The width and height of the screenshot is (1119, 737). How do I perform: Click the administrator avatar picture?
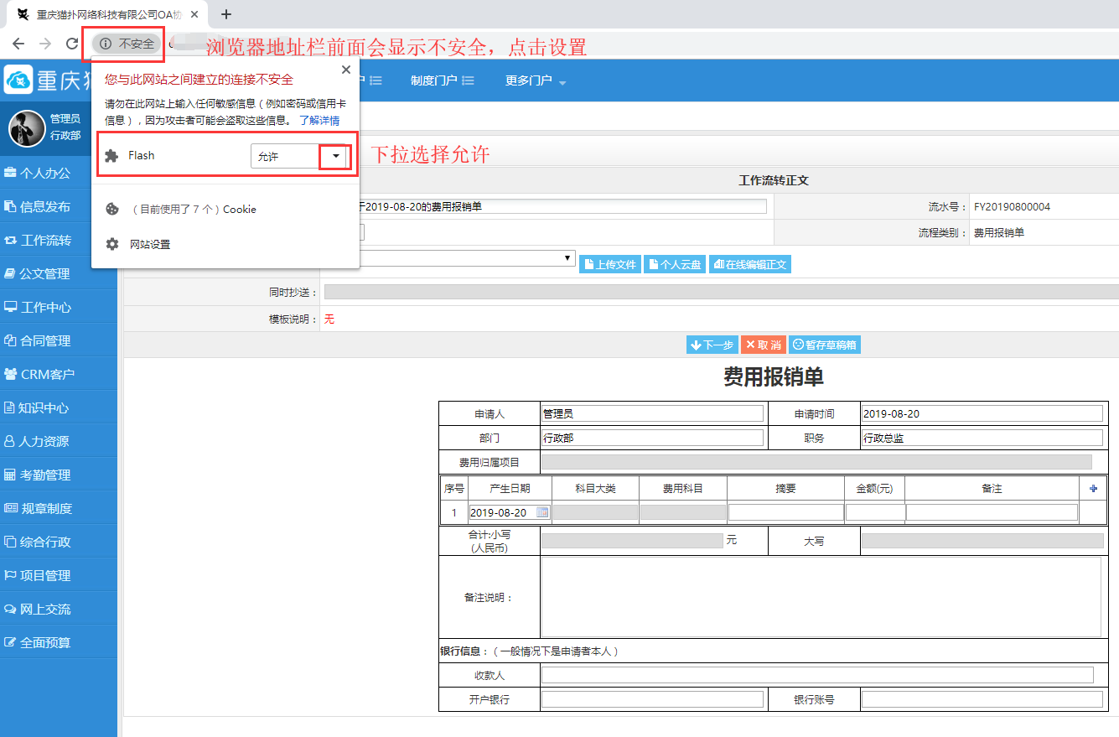[26, 128]
